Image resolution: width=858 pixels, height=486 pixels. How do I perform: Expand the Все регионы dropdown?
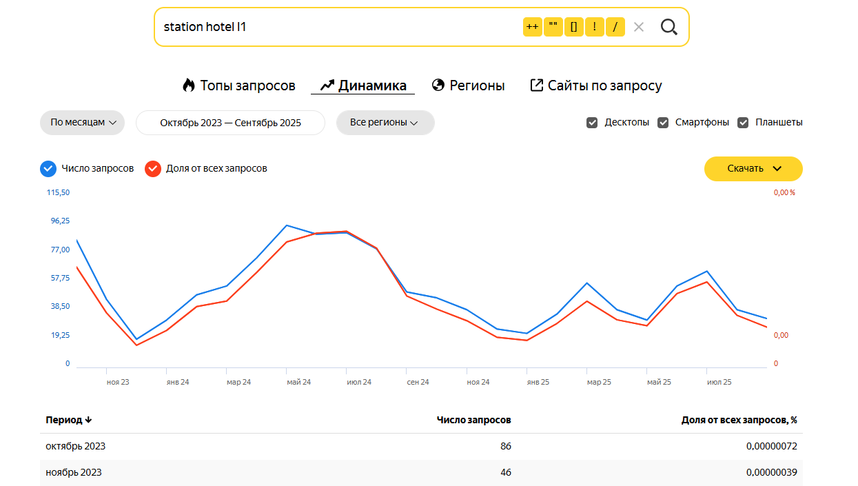385,123
